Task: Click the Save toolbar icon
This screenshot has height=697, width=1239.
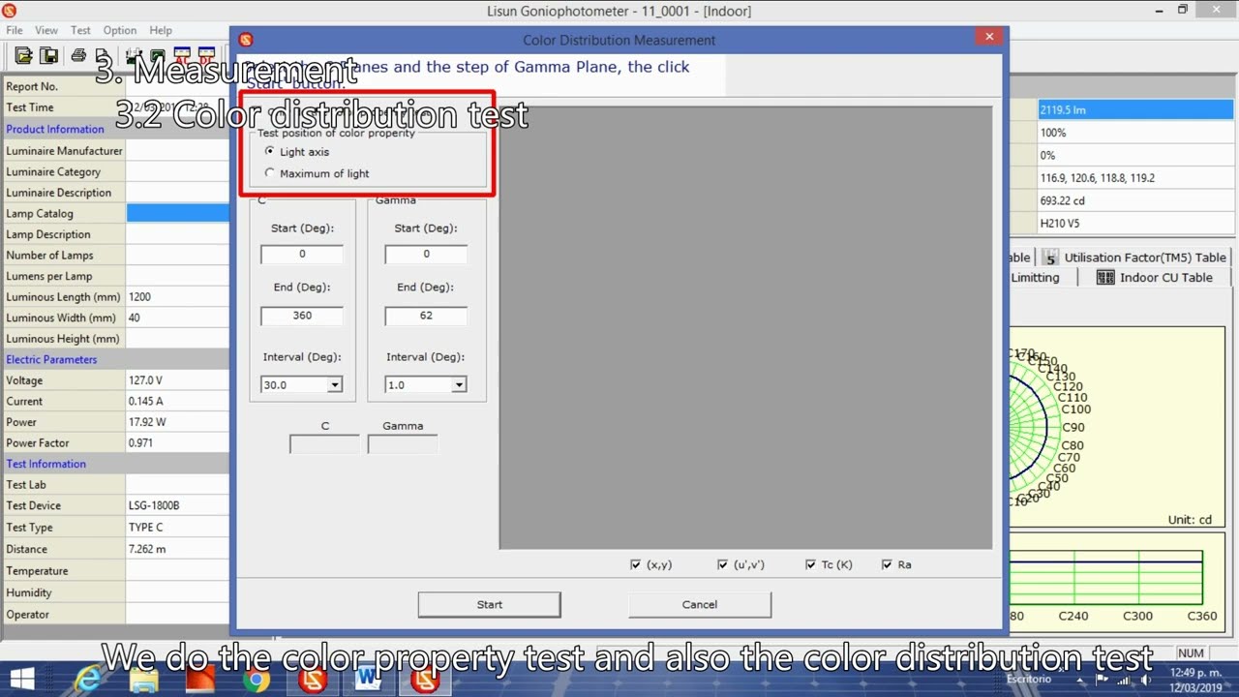Action: click(x=47, y=55)
